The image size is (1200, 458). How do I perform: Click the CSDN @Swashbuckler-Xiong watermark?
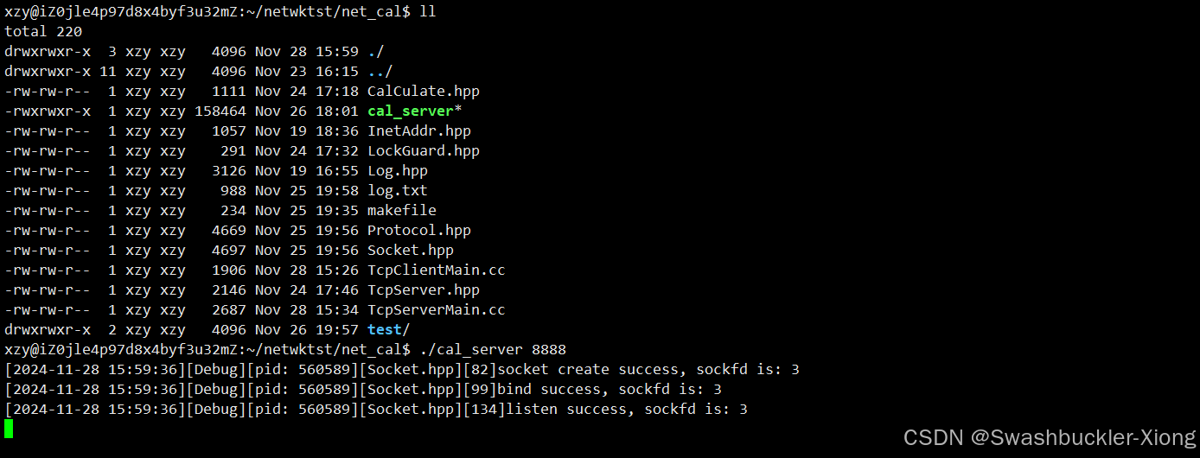pyautogui.click(x=1049, y=438)
